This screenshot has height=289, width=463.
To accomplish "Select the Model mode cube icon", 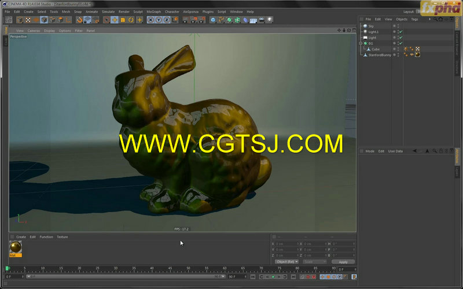I will [45, 20].
